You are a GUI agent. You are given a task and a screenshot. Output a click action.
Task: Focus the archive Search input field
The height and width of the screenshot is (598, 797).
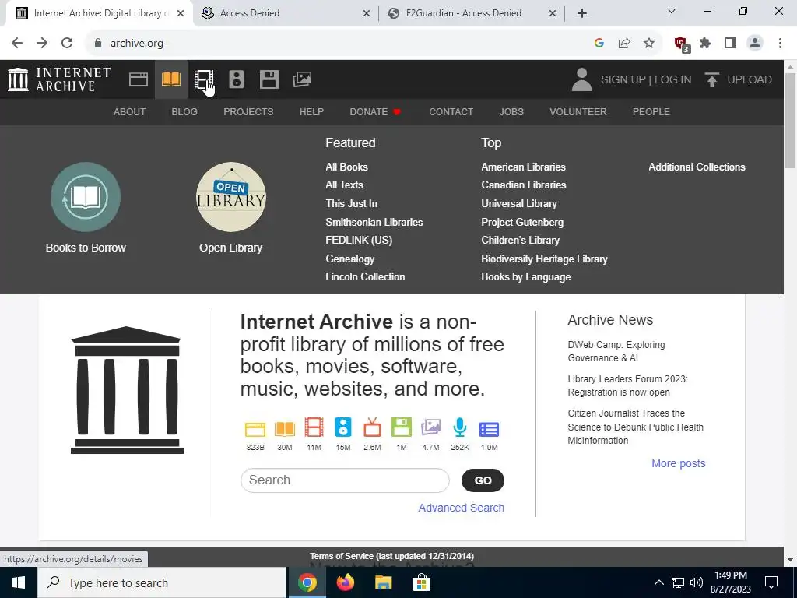pos(345,480)
